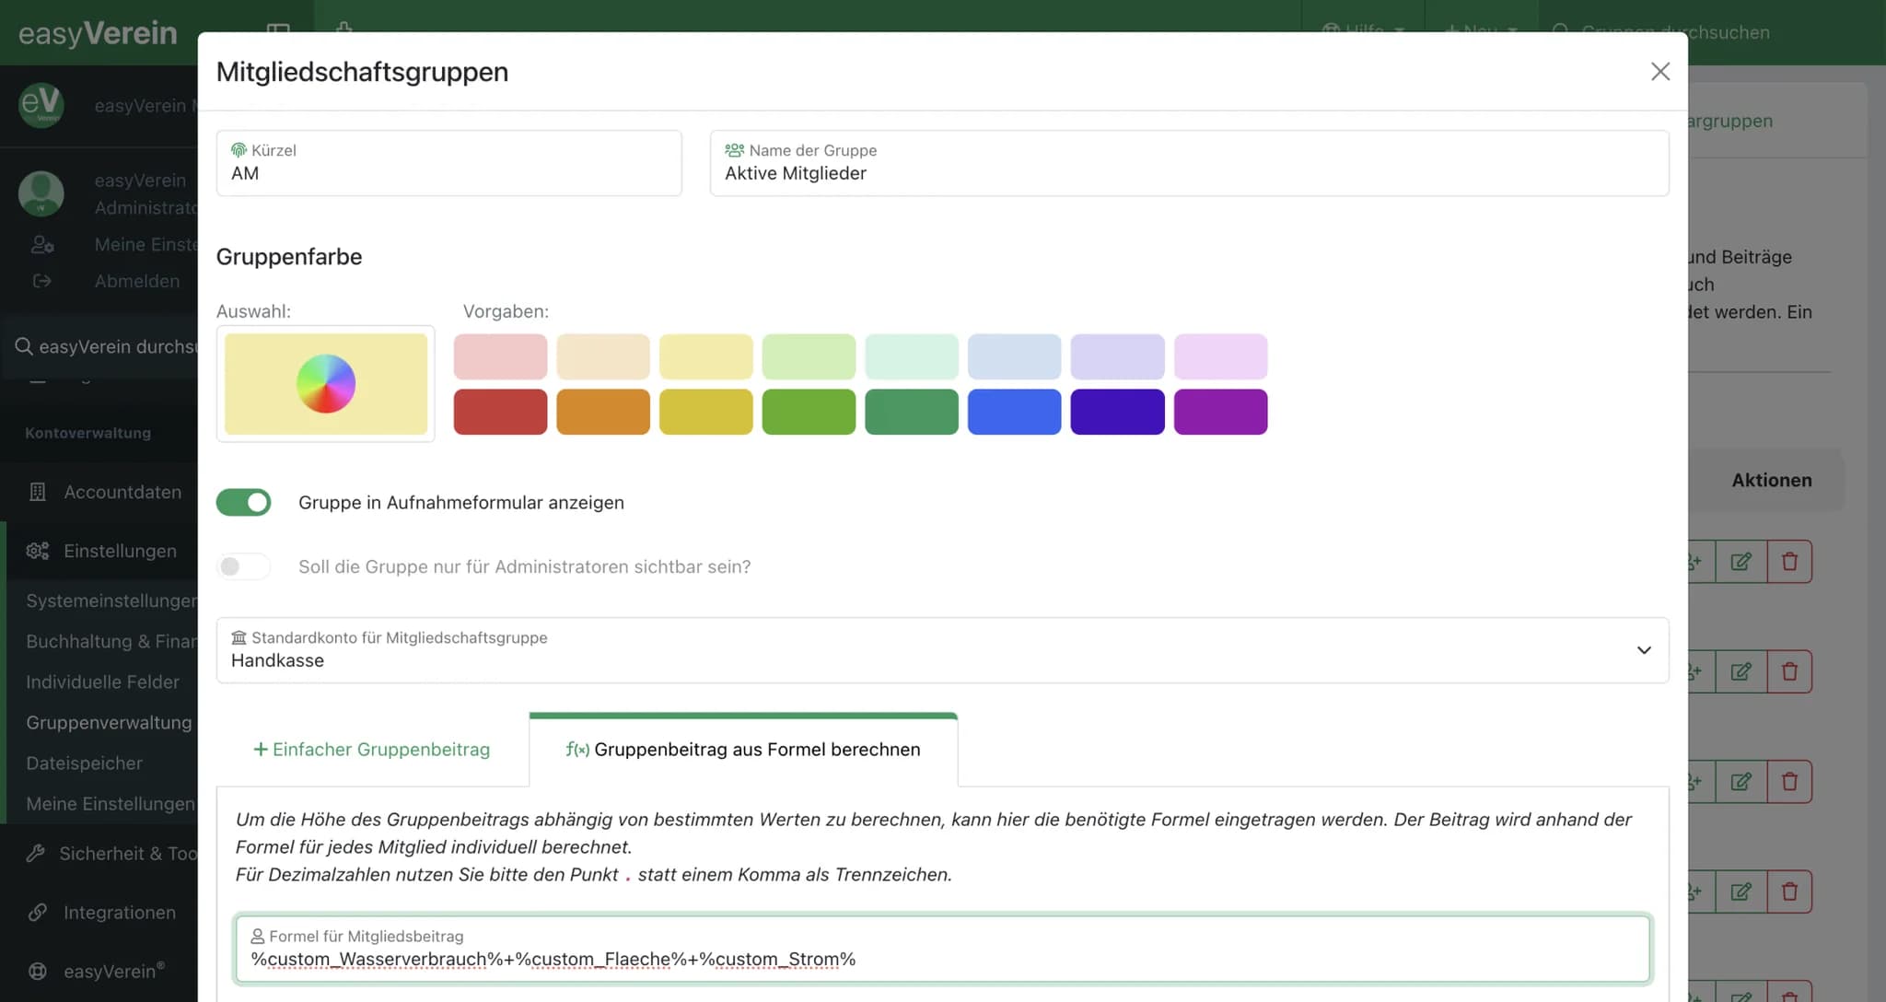1886x1002 pixels.
Task: Click the Einstellungen gears icon
Action: [x=38, y=551]
